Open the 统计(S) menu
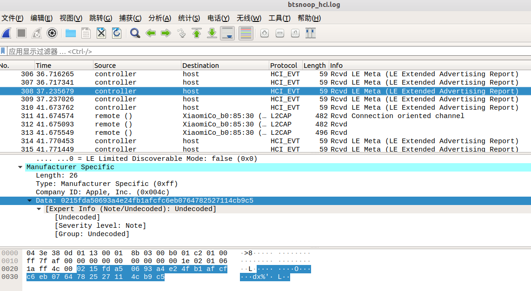The image size is (531, 291). point(189,18)
